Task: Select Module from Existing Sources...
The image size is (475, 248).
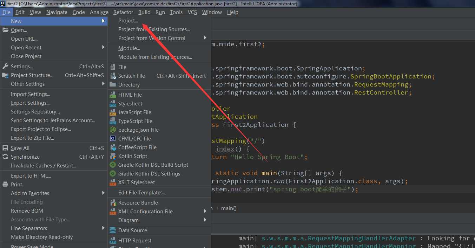Action: click(159, 57)
